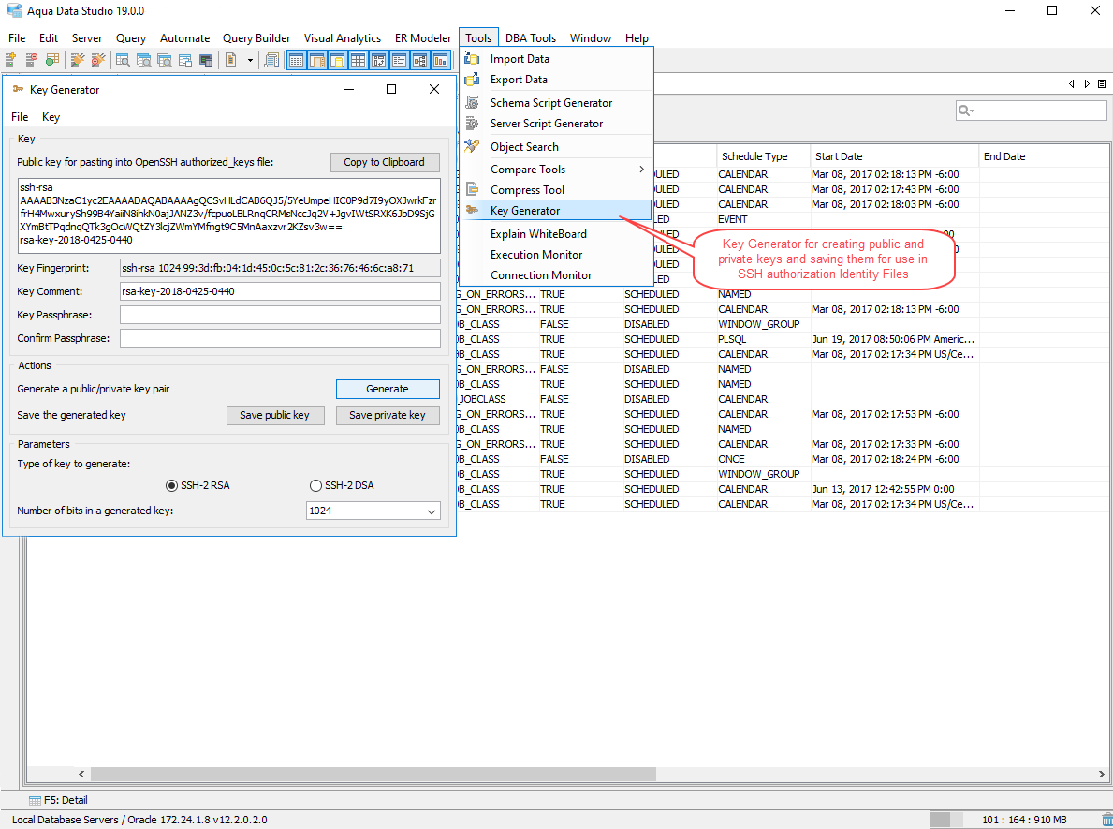The height and width of the screenshot is (829, 1113).
Task: Select the SSH-2 RSA radio button
Action: coord(171,486)
